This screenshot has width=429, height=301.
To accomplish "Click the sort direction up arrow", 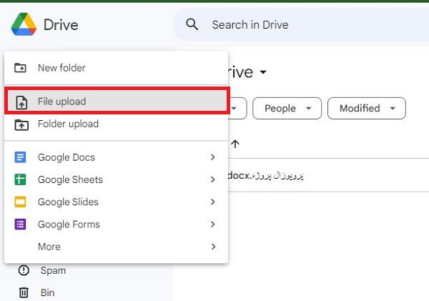I will point(235,144).
